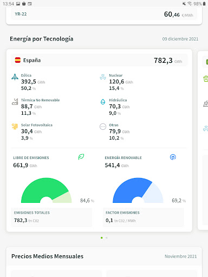Open the Factor Emisiones box
The image size is (208, 277).
click(x=143, y=217)
